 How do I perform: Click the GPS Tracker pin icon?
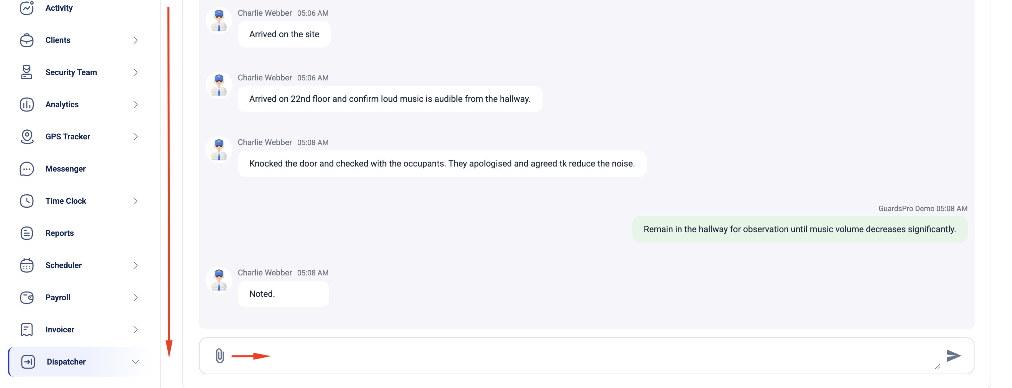coord(27,136)
